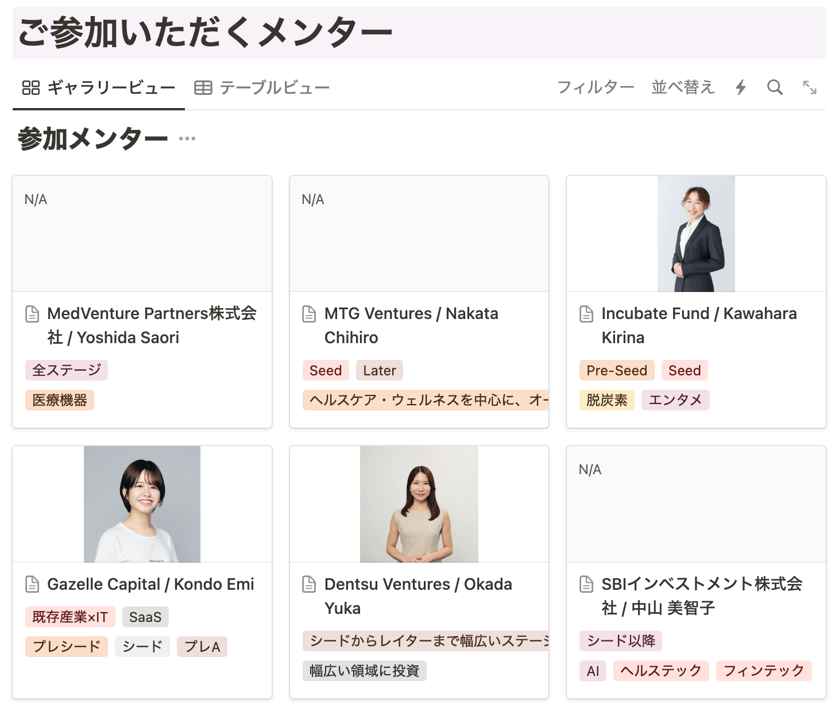Click the シード以降 tag
The width and height of the screenshot is (835, 707).
tap(621, 641)
